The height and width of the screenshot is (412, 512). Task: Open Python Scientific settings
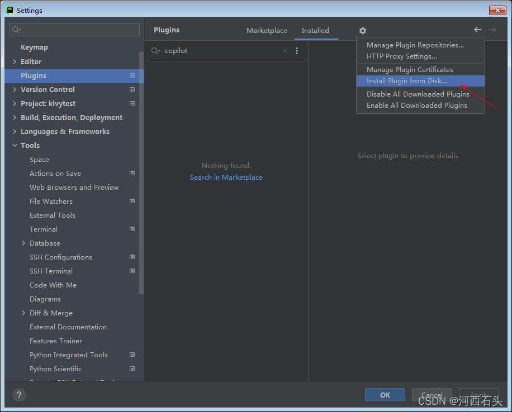pos(55,369)
